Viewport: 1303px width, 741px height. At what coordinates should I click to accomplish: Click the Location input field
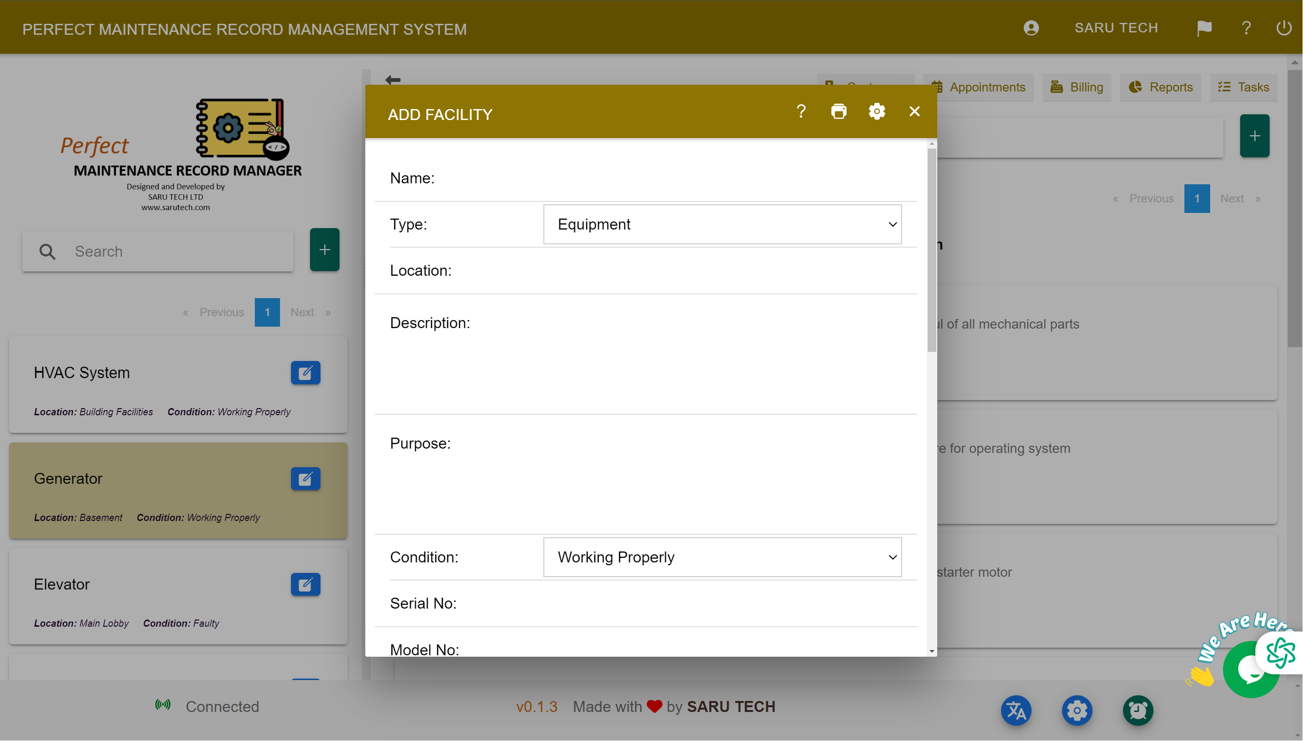click(722, 271)
